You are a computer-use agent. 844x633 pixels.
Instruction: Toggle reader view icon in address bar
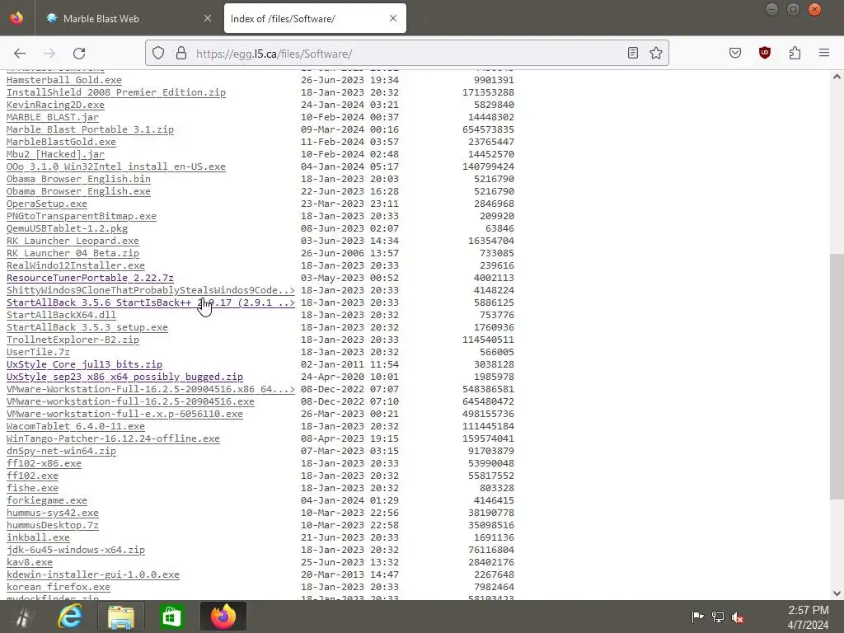pyautogui.click(x=633, y=53)
